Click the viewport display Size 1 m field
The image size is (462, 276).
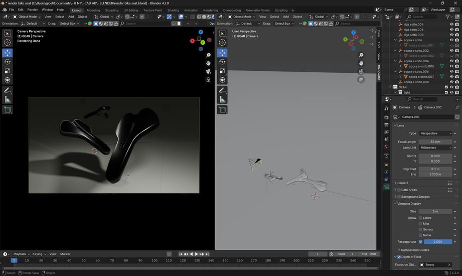click(x=435, y=211)
